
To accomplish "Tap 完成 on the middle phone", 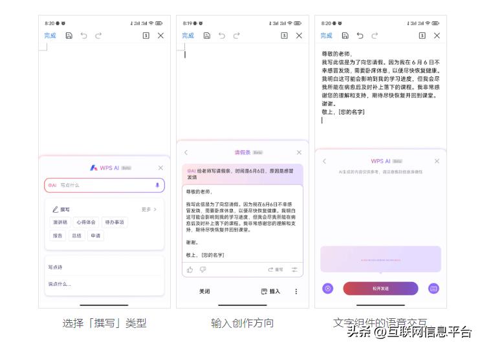I will click(188, 36).
